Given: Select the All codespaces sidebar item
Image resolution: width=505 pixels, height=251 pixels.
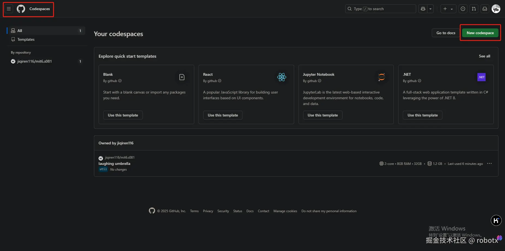Looking at the screenshot, I should (x=46, y=31).
